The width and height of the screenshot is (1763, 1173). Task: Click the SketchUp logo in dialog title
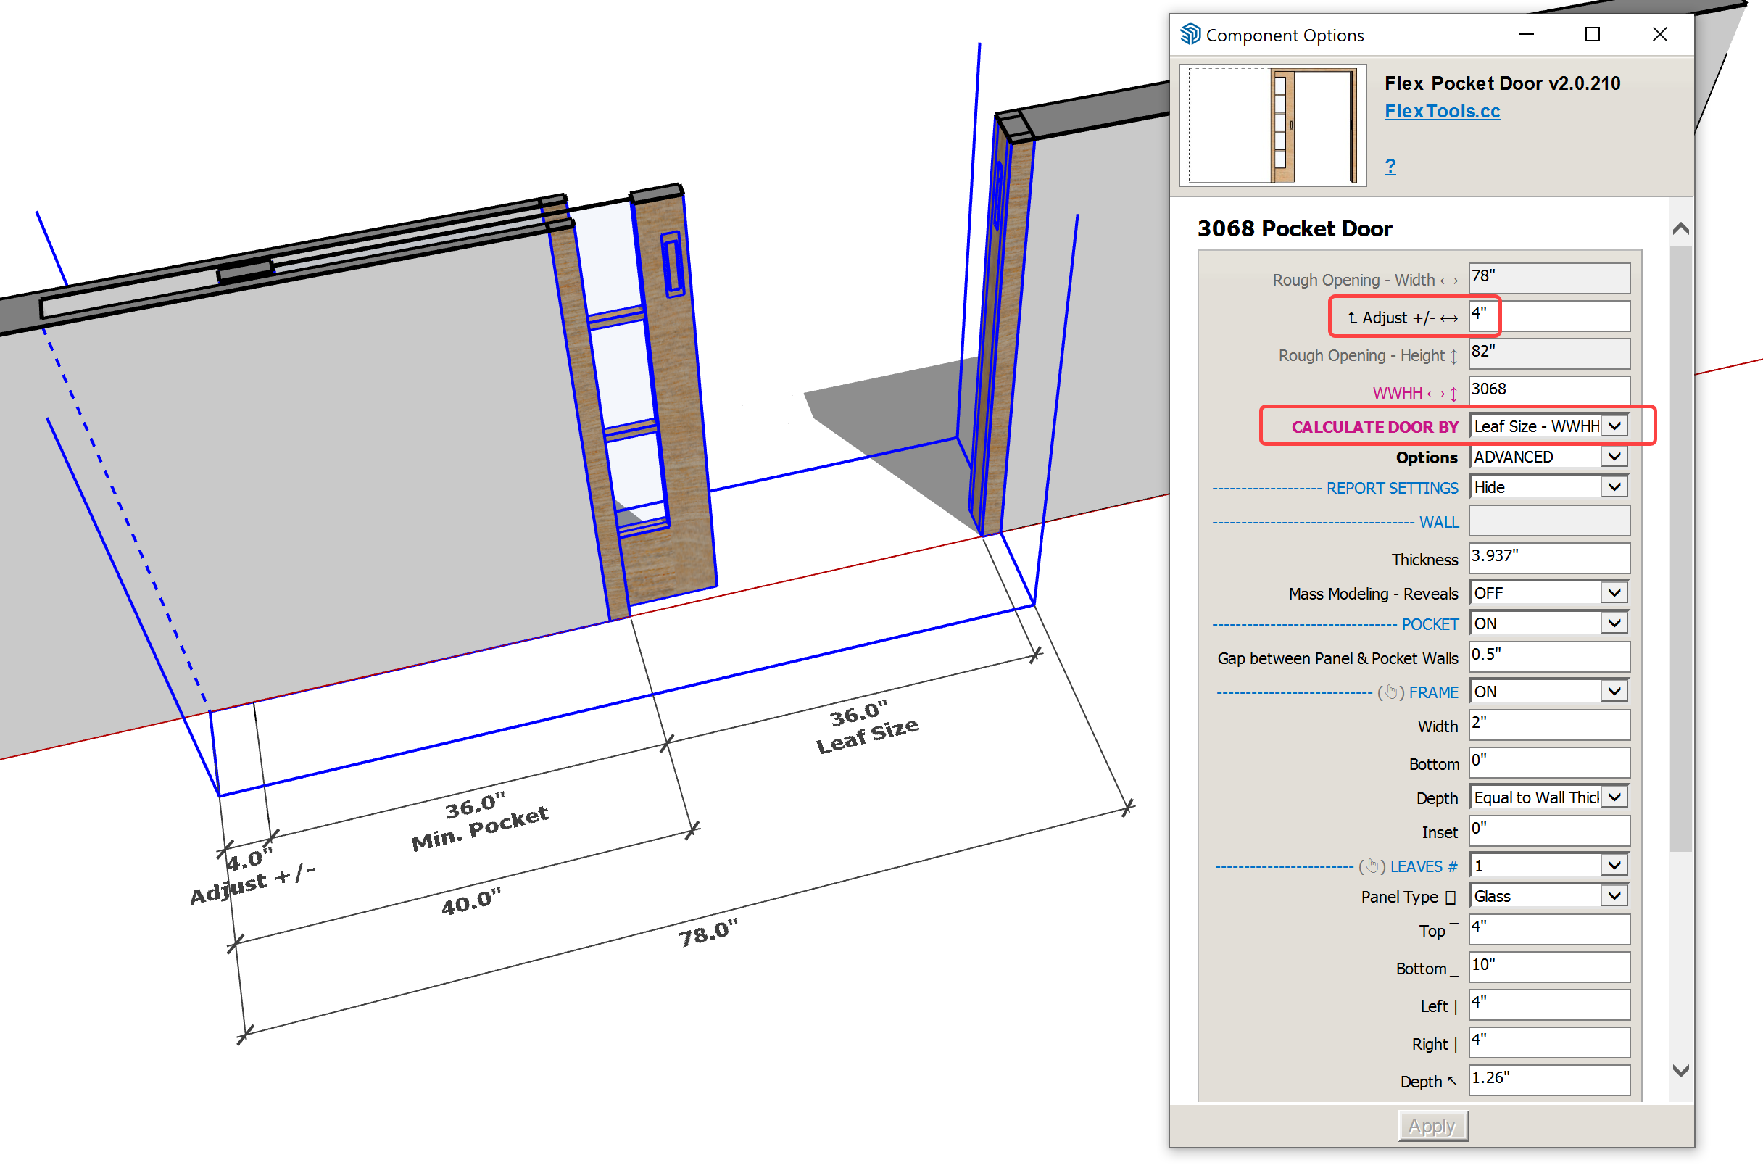click(1190, 34)
